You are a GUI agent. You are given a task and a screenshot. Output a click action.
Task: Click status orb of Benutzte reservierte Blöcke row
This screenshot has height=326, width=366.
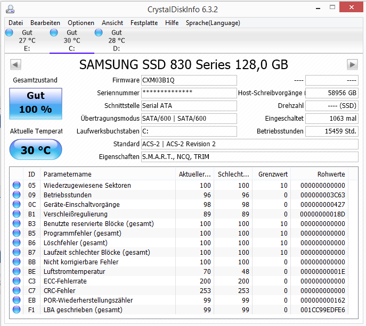pos(17,223)
